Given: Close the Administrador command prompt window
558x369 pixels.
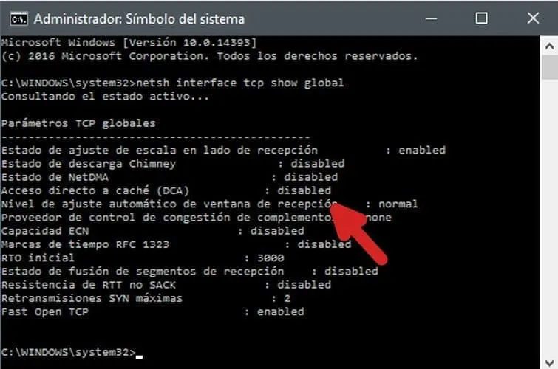Looking at the screenshot, I should (533, 18).
